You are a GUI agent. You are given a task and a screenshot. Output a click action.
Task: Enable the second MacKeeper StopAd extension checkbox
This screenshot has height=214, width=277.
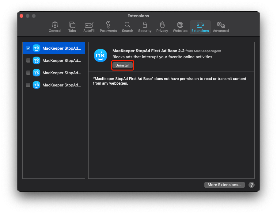tap(28, 60)
